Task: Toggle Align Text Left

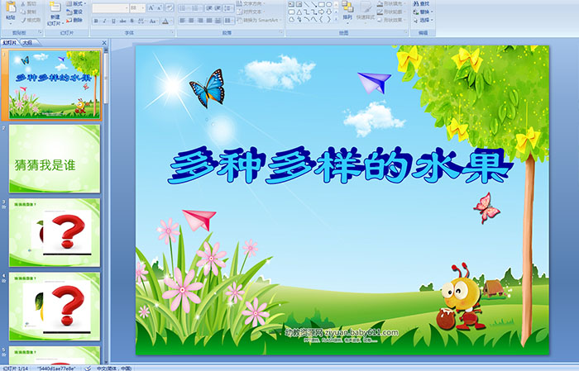Action: [x=182, y=21]
